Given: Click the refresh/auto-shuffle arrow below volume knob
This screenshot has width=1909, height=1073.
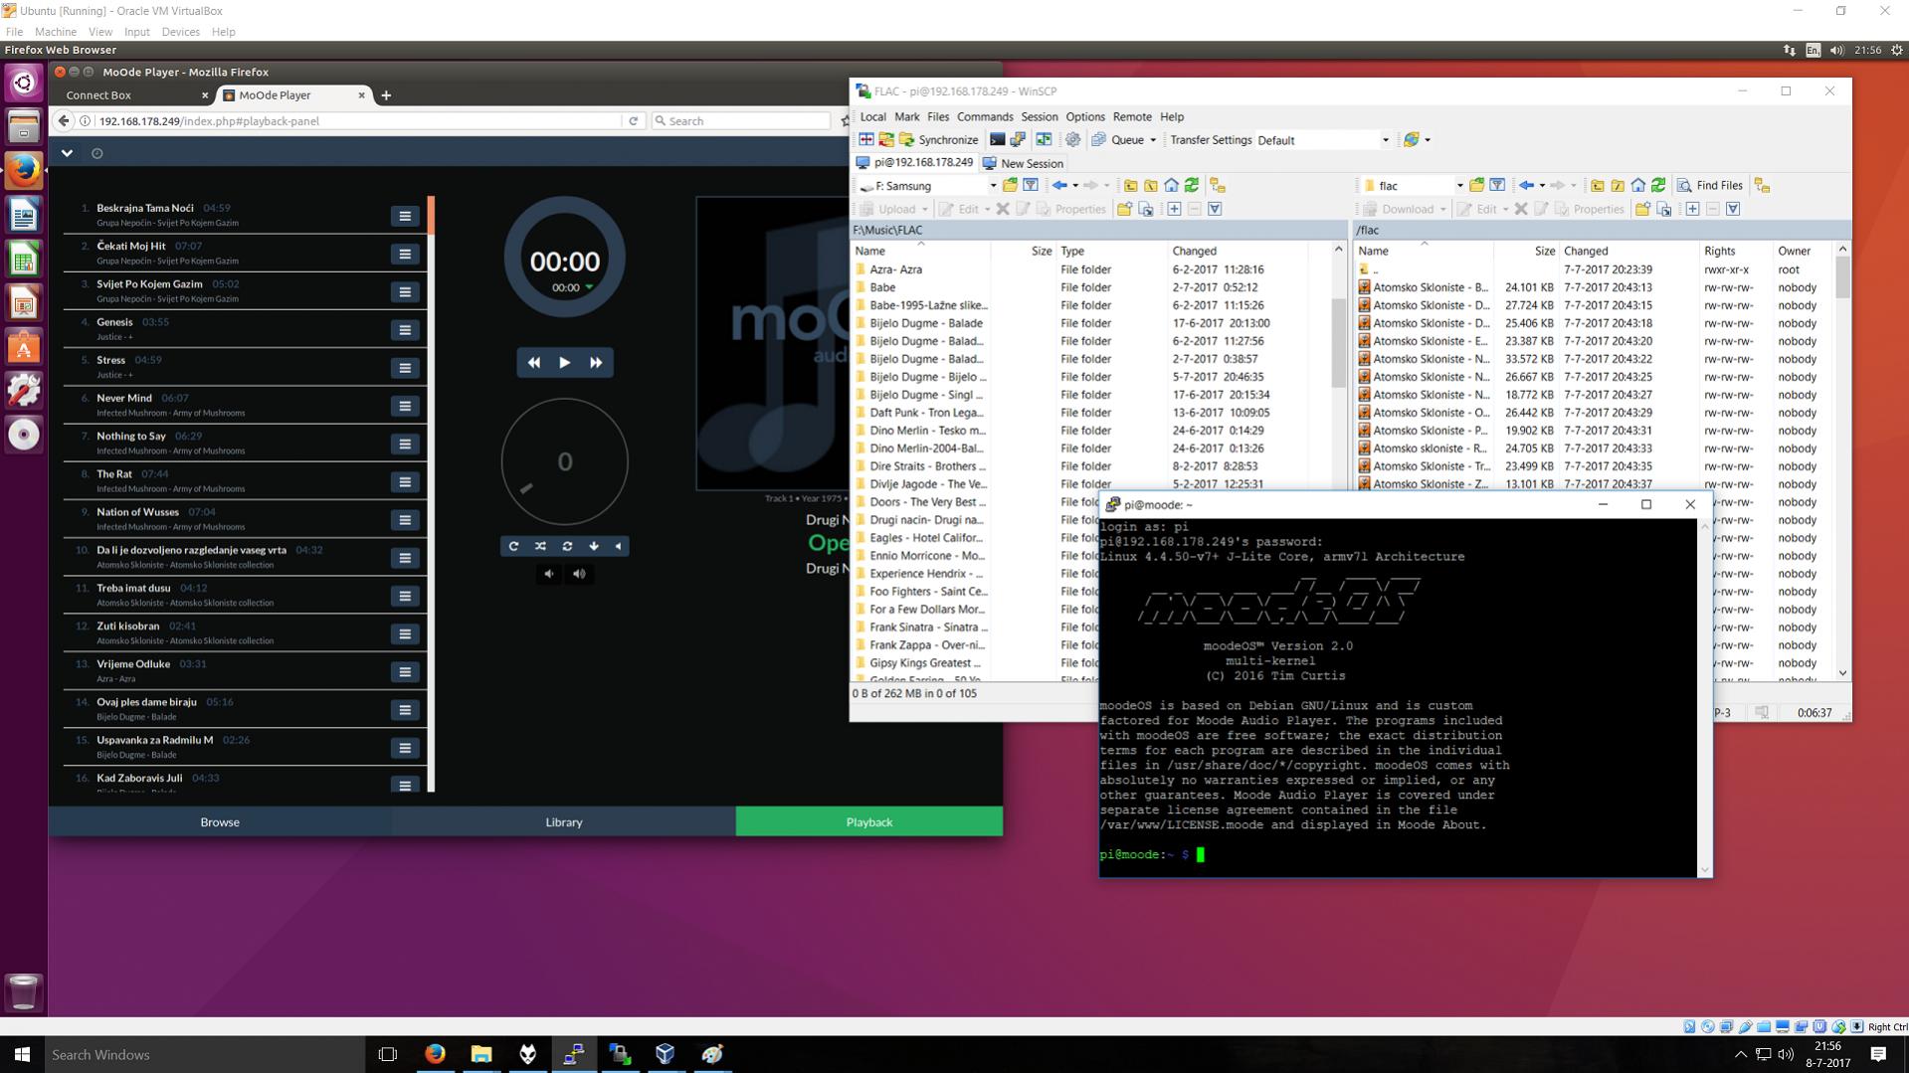Looking at the screenshot, I should coord(513,546).
